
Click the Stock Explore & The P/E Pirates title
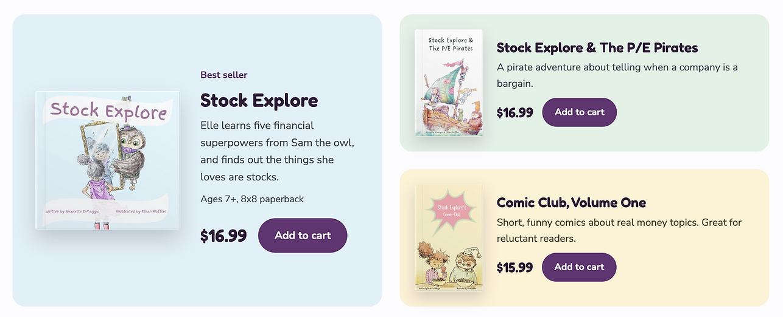click(597, 47)
